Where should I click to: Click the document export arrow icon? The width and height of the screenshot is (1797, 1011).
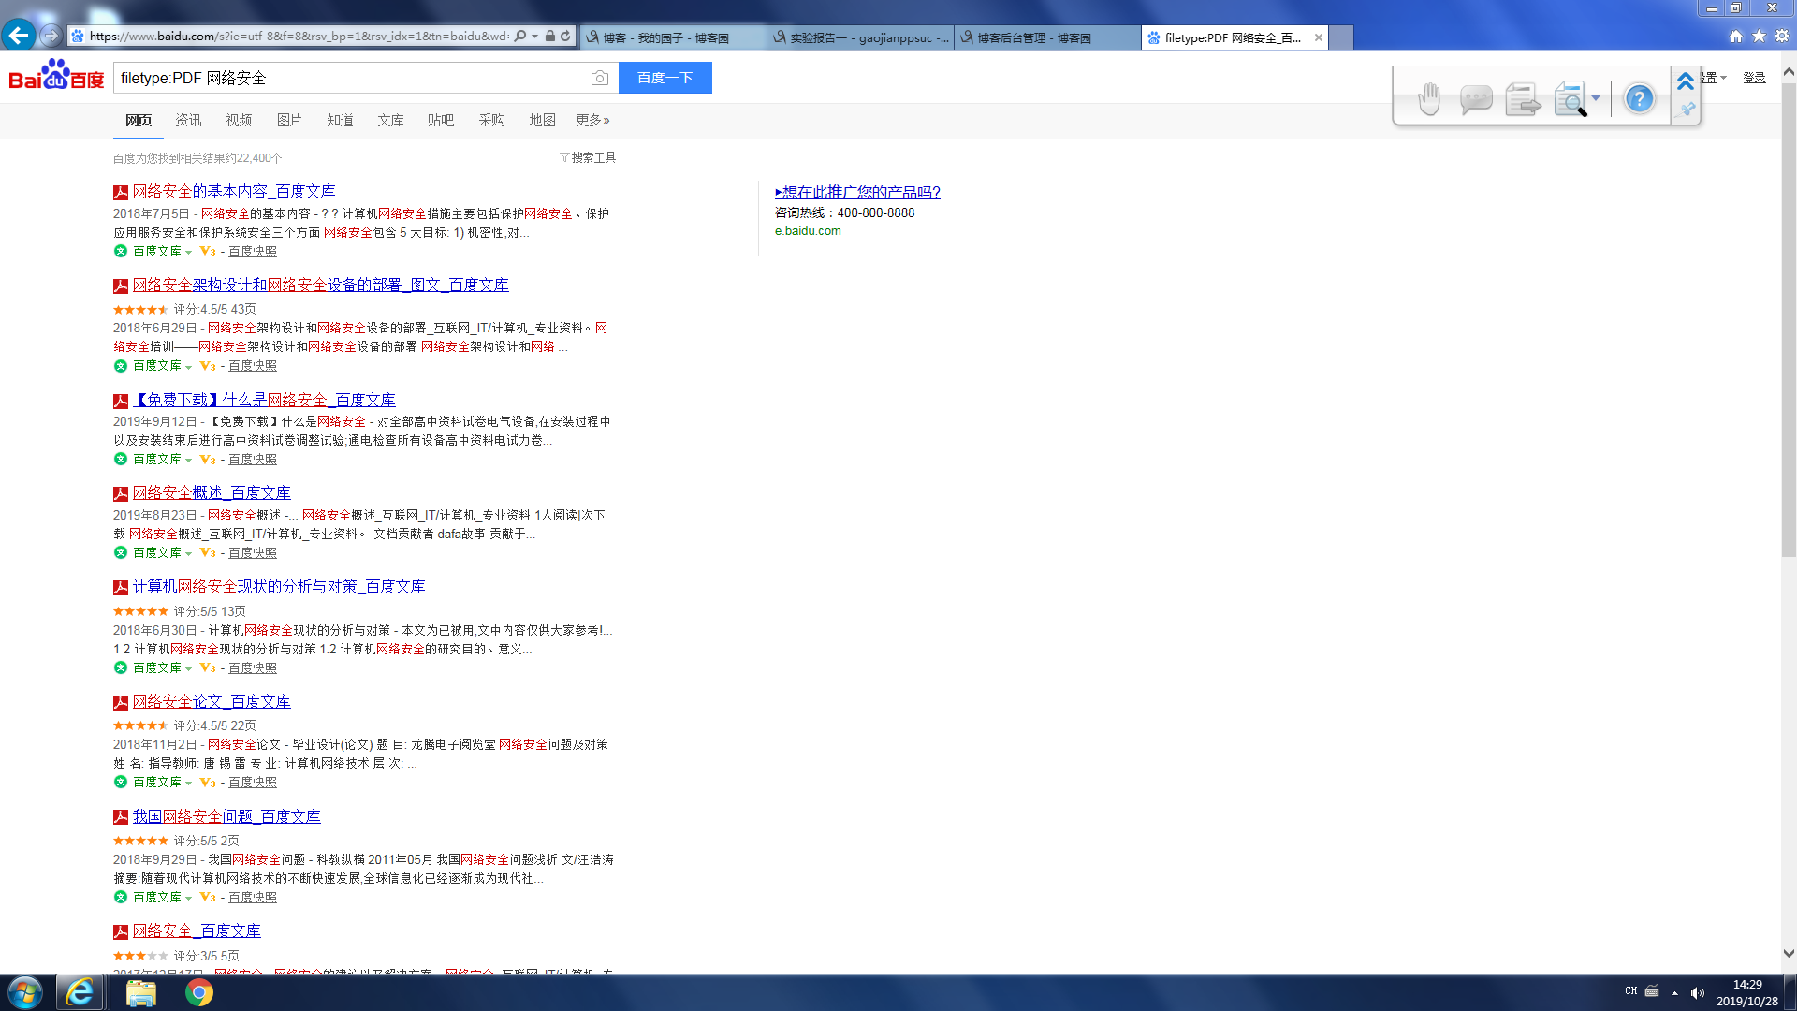pos(1522,98)
